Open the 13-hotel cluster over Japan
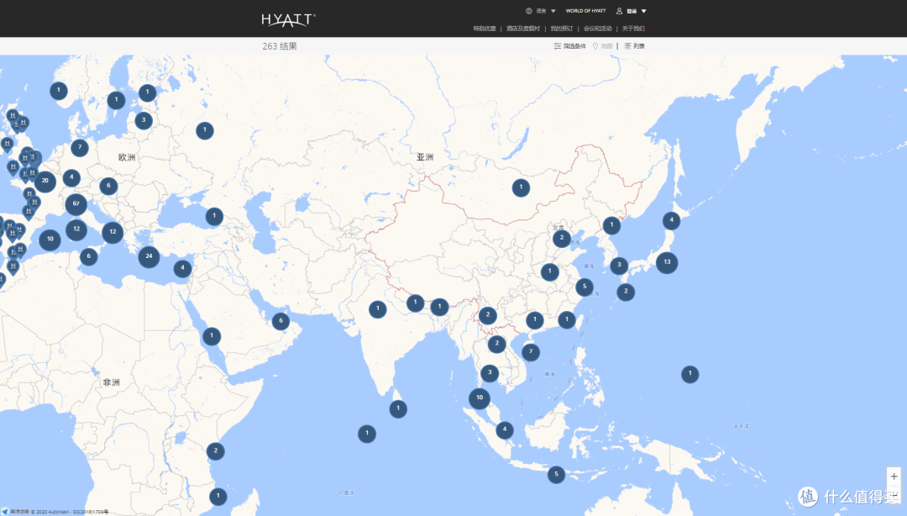 pyautogui.click(x=667, y=262)
